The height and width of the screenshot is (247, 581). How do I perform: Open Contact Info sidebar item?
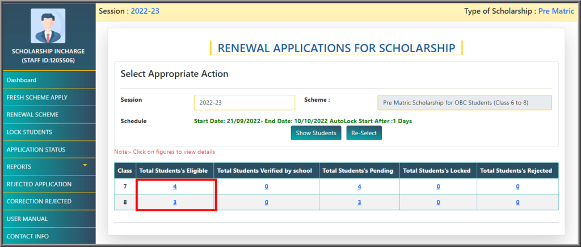tap(49, 236)
